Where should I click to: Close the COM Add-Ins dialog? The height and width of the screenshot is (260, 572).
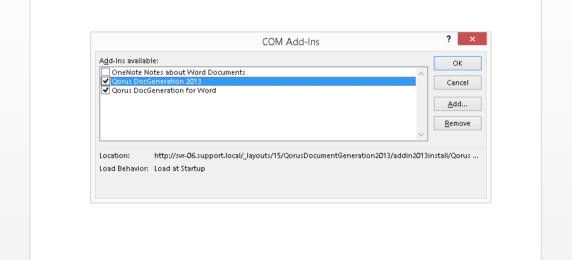click(x=472, y=39)
